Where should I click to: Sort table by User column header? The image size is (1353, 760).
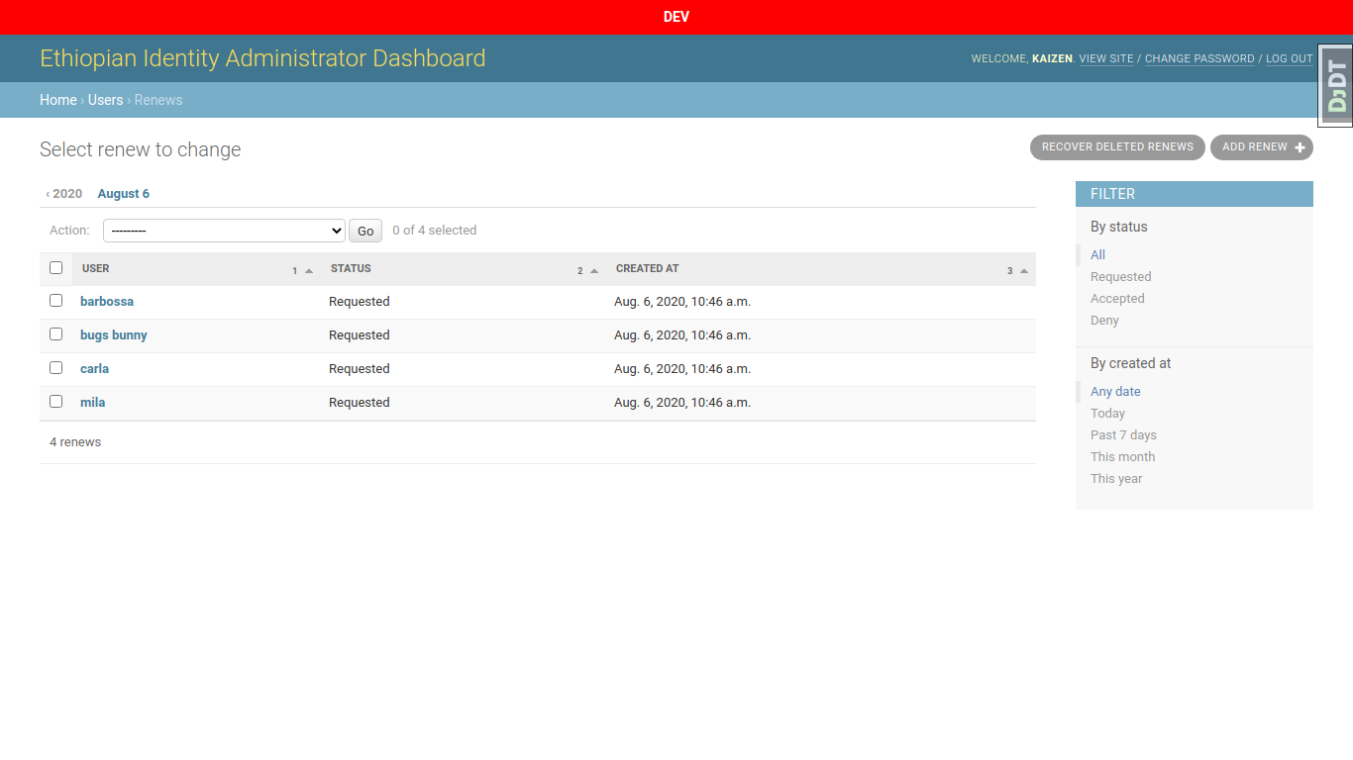click(96, 269)
